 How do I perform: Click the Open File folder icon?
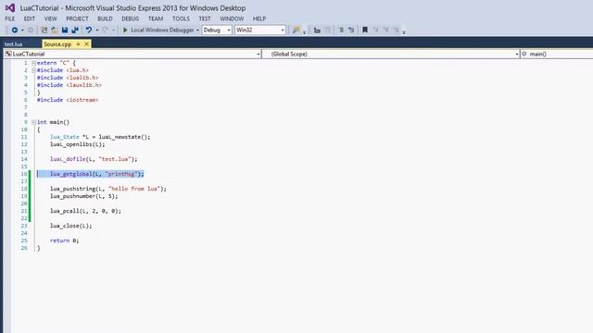(55, 30)
